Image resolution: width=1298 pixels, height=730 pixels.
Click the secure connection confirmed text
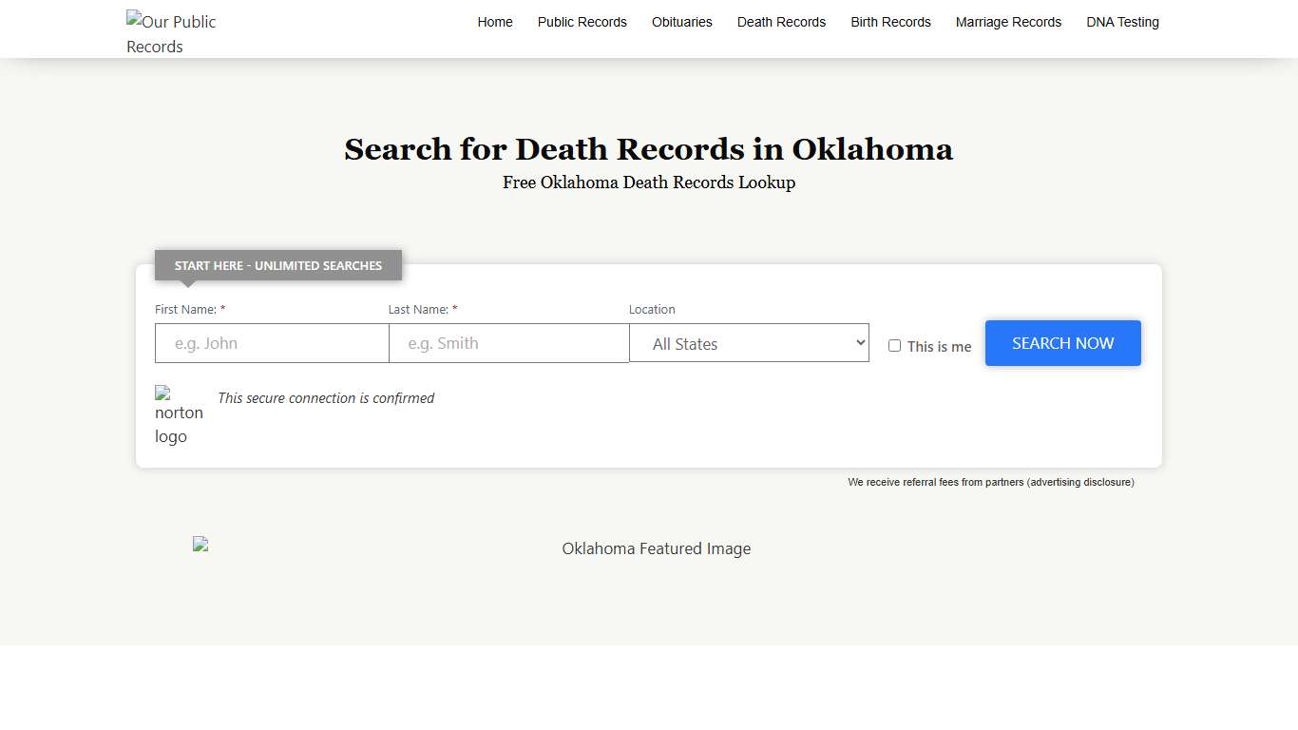coord(326,398)
